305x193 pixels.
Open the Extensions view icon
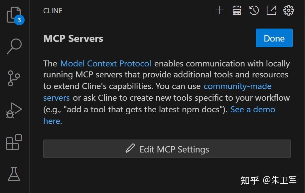click(x=14, y=142)
